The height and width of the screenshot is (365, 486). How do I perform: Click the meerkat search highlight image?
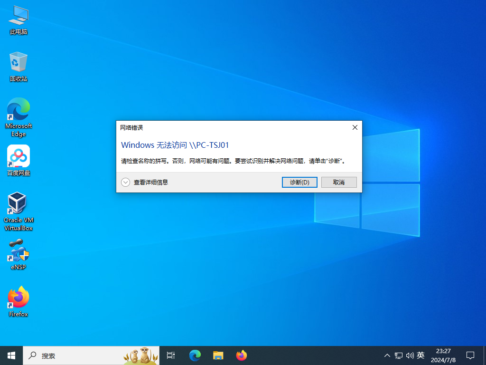[x=140, y=355]
